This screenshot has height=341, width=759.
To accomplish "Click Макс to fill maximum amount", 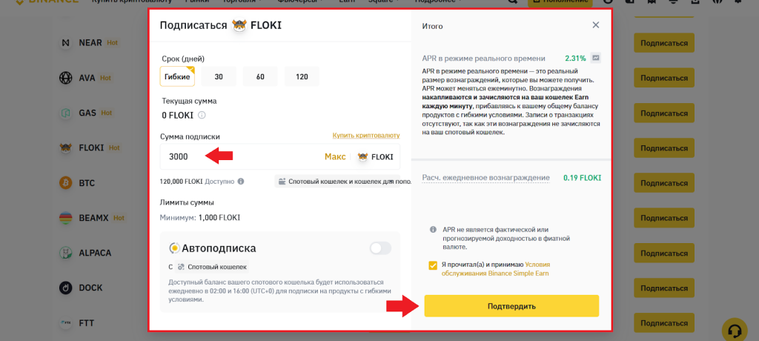I will click(335, 156).
